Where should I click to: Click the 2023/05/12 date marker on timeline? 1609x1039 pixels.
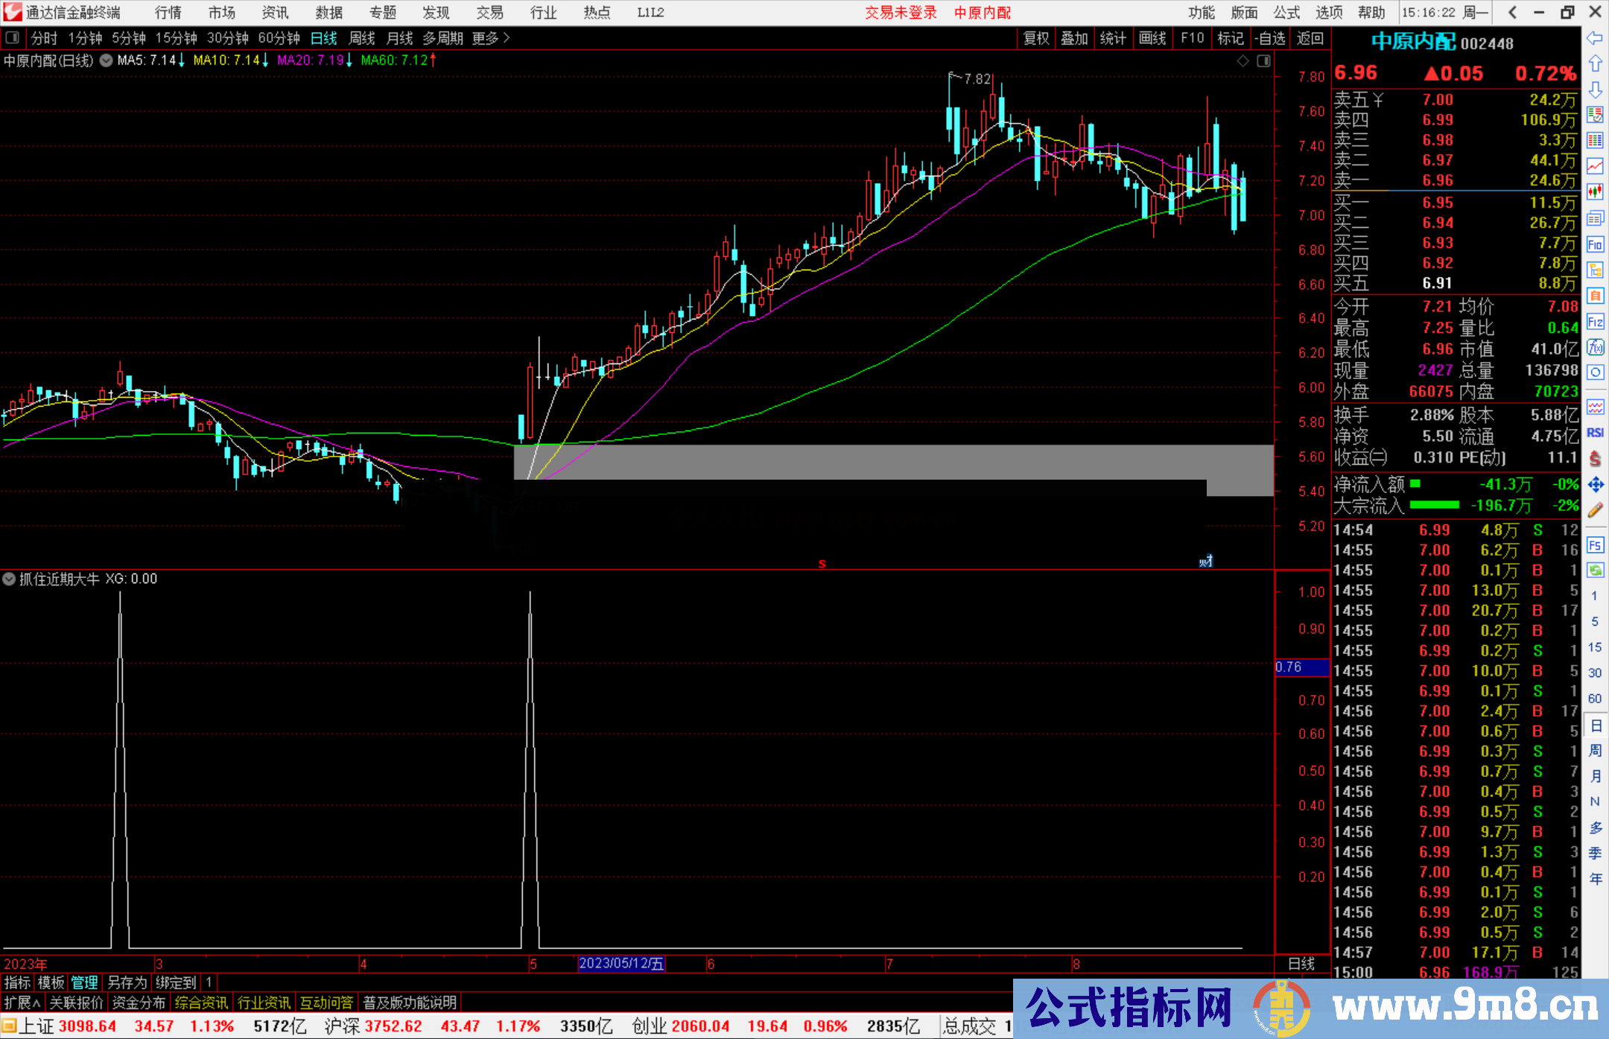pos(621,964)
